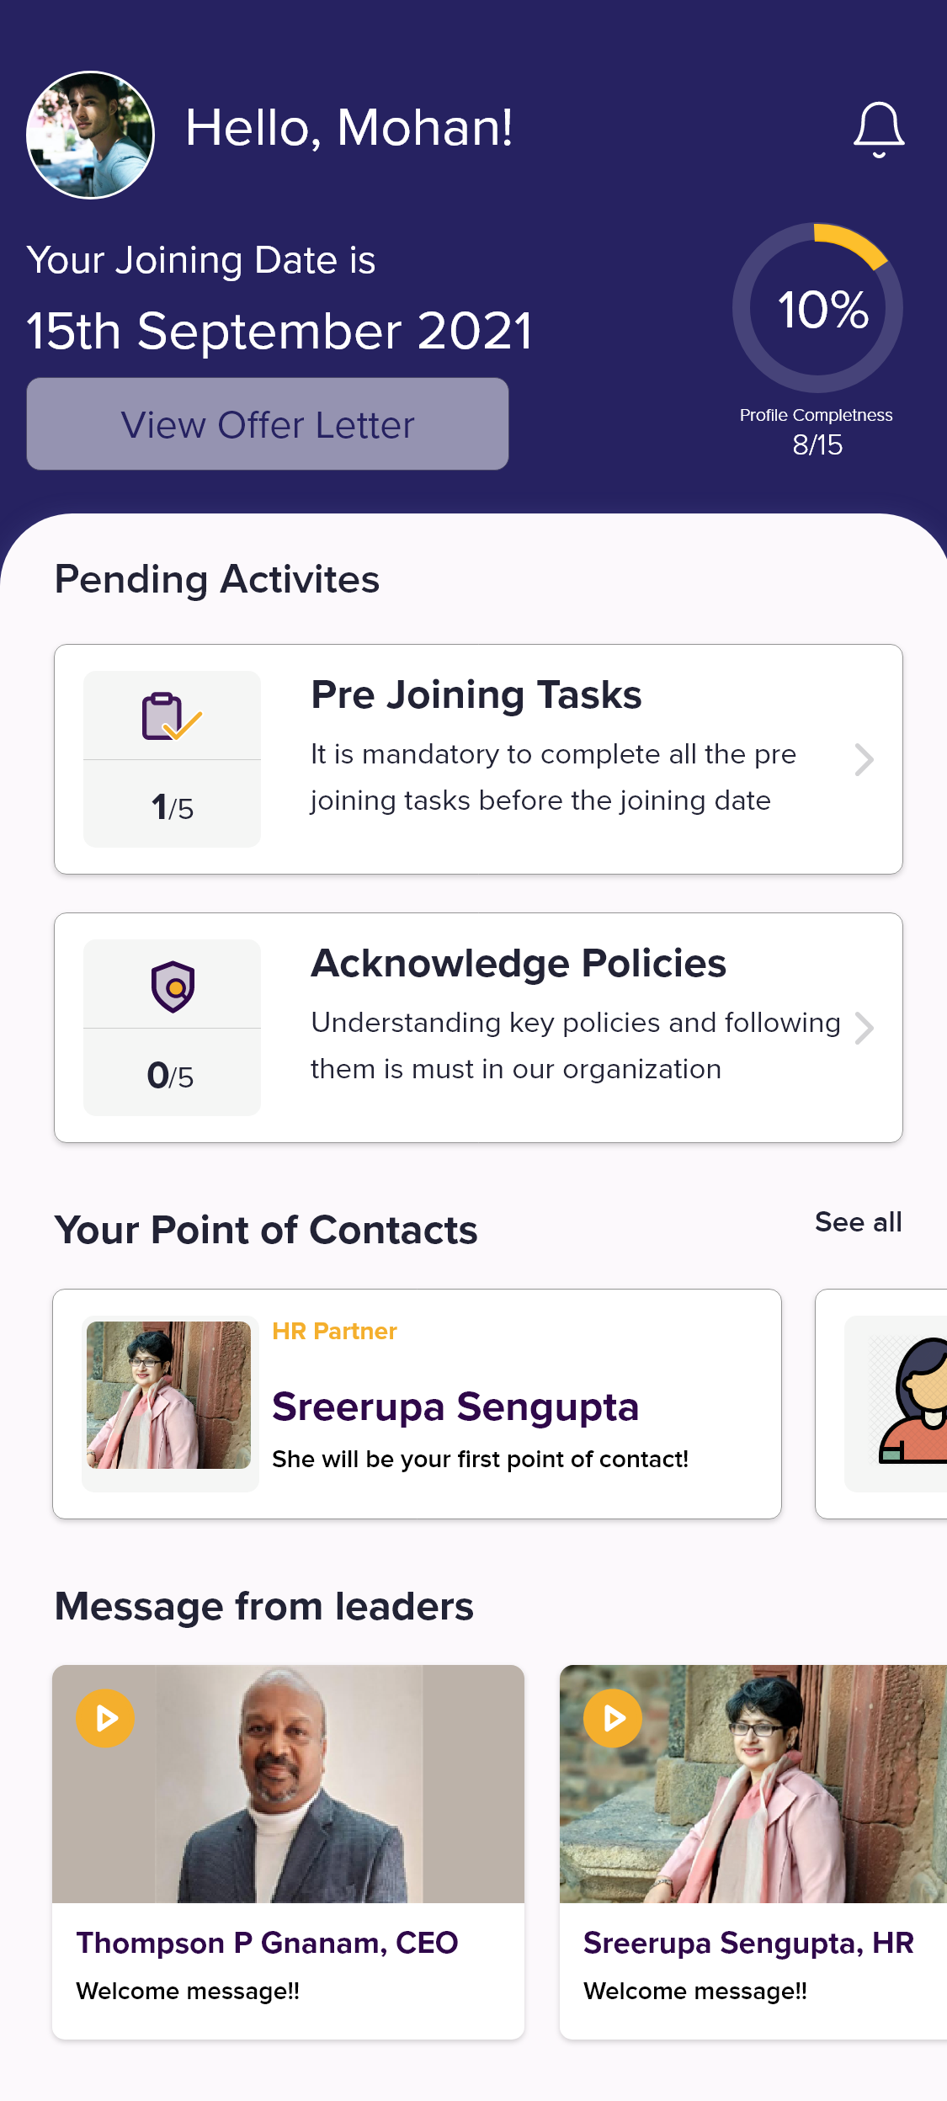This screenshot has width=947, height=2101.
Task: Play Sreerupa Sengupta's HR welcome video
Action: tap(613, 1718)
